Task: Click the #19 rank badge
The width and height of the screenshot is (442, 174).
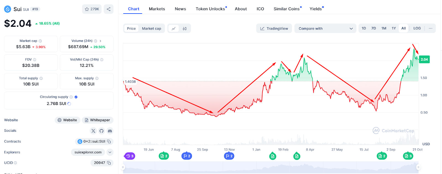Action: (35, 9)
